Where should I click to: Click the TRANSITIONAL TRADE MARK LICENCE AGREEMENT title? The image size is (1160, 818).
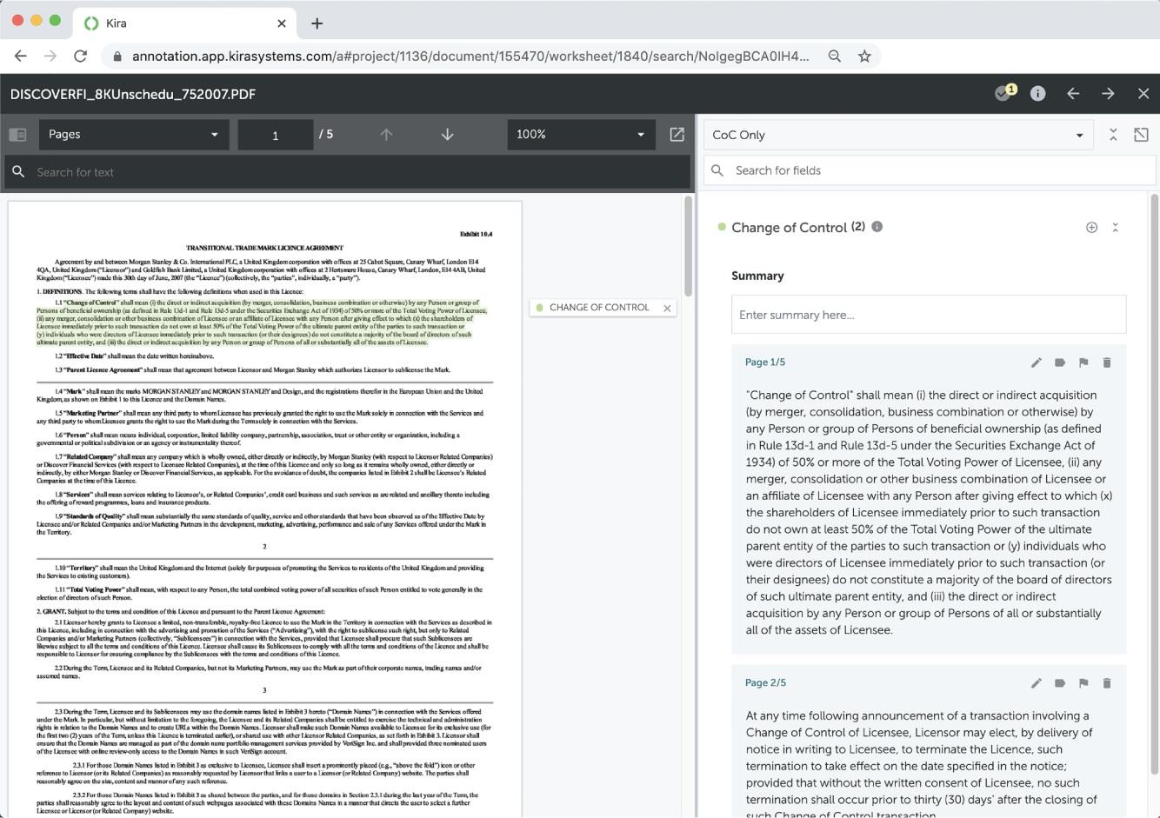(264, 248)
